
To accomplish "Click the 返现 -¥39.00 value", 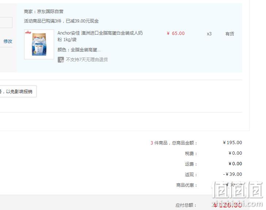I will pos(233,174).
